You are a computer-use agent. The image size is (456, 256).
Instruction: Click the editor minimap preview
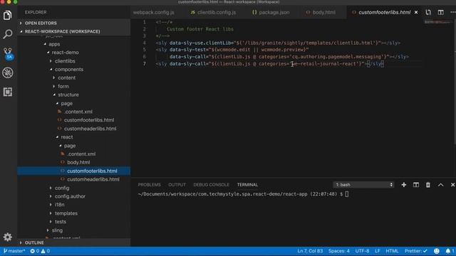[x=437, y=22]
